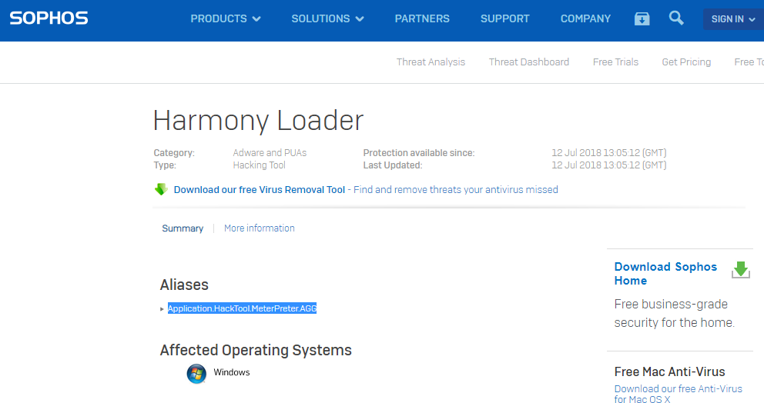Click the Protection available since date value
The height and width of the screenshot is (403, 764).
point(608,153)
